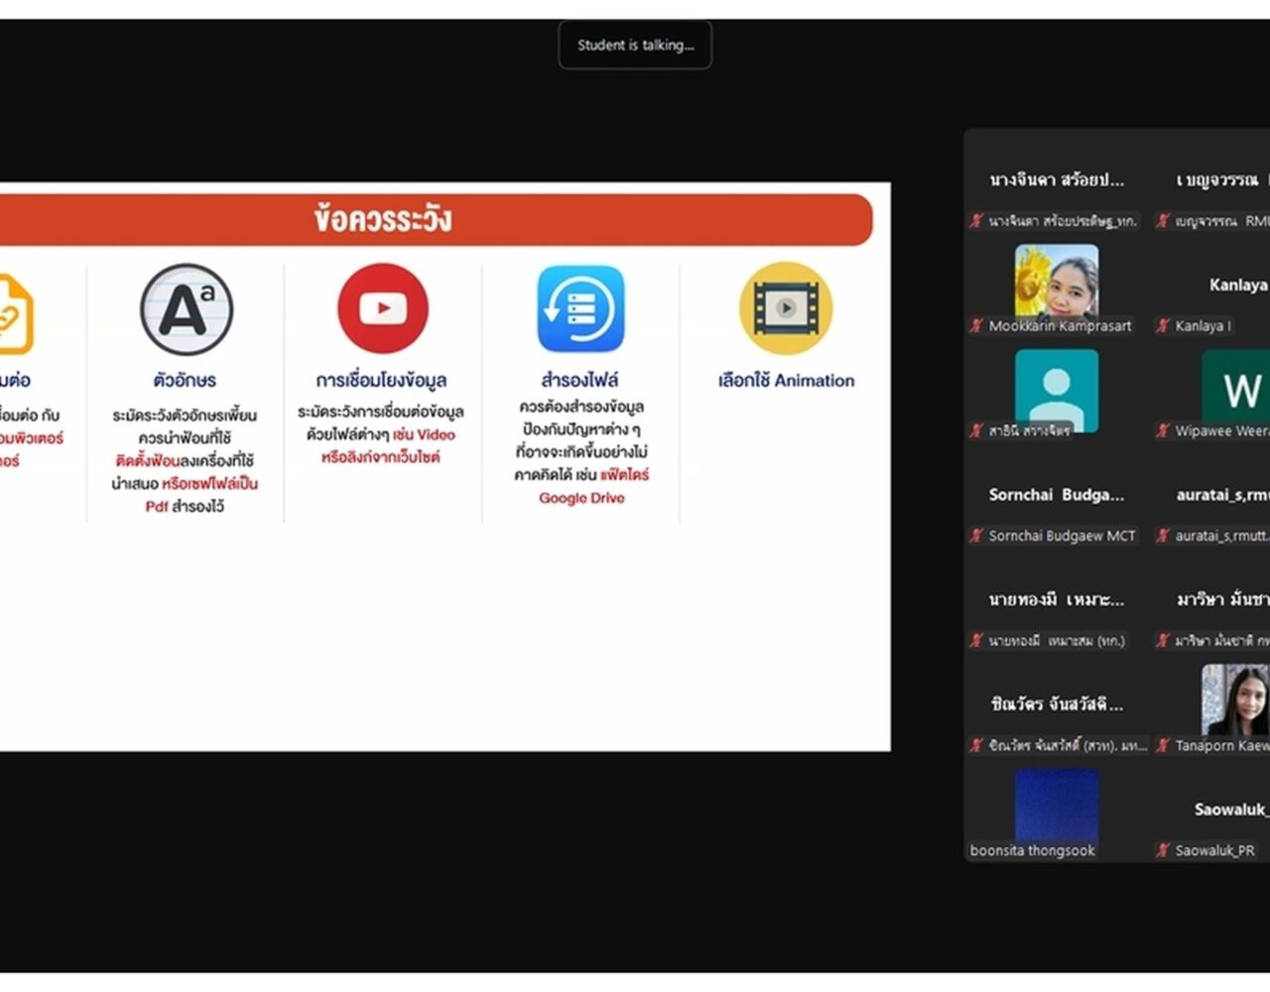Click the muted mic icon beside Saowaluk_PR

tap(1163, 850)
